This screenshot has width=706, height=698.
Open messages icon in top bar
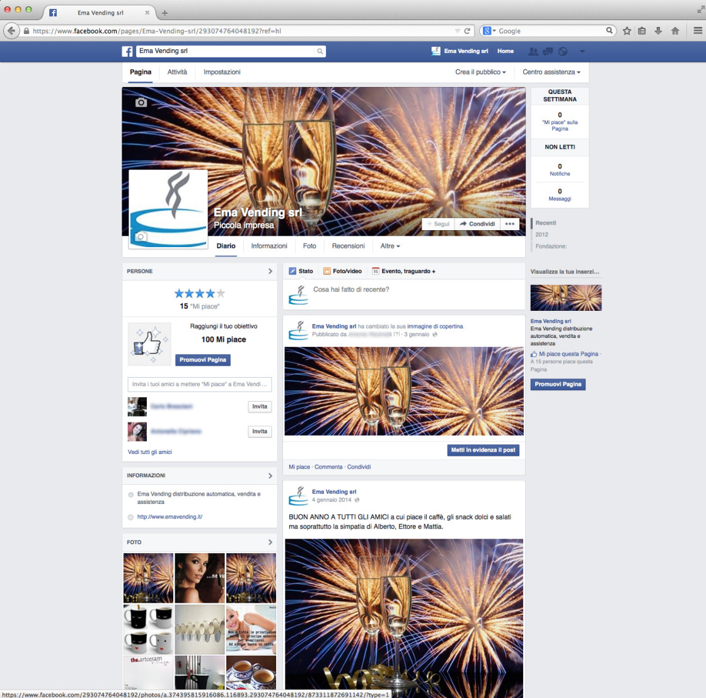tap(548, 51)
